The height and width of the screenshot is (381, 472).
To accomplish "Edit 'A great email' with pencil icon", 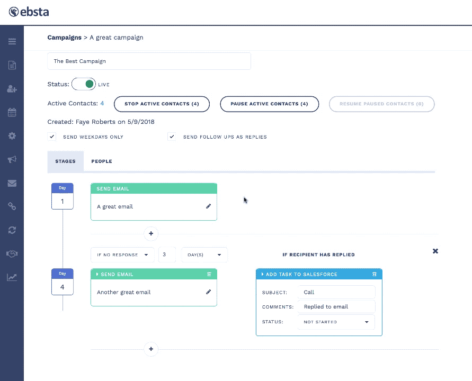I will [x=208, y=206].
